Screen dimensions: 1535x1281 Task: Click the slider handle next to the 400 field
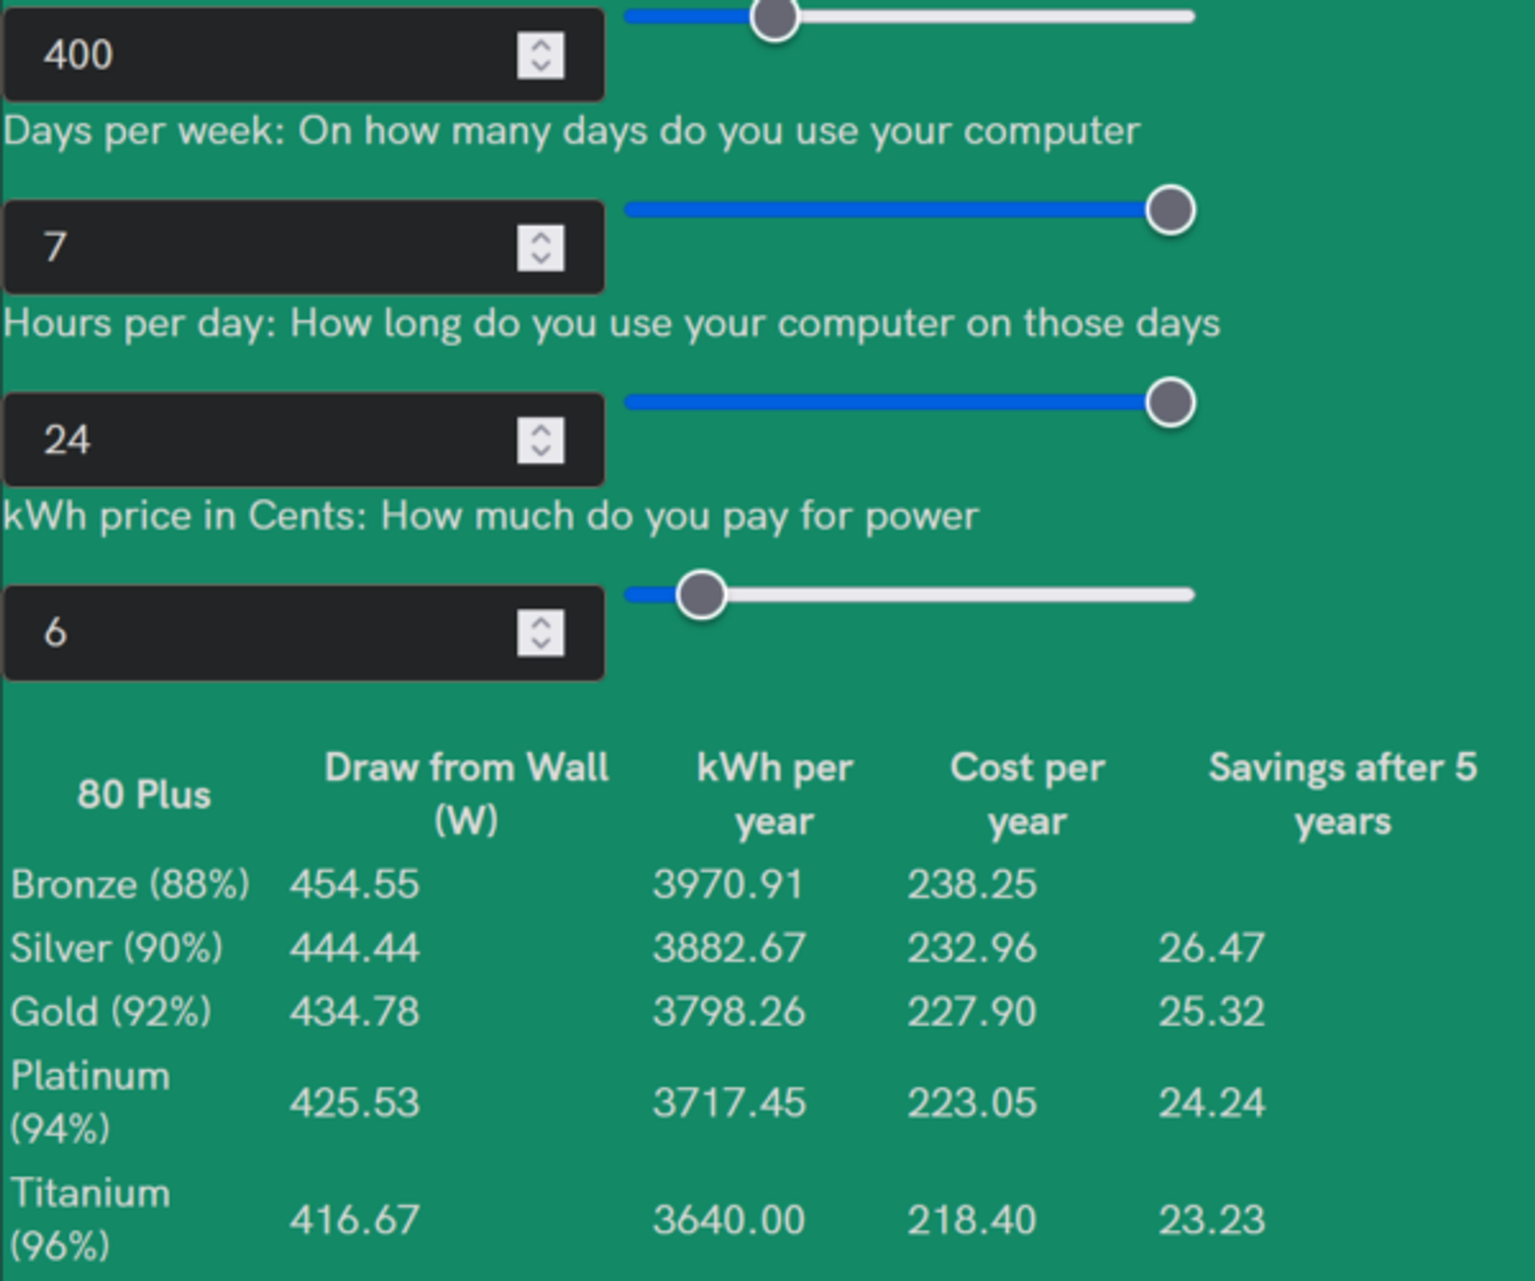775,17
